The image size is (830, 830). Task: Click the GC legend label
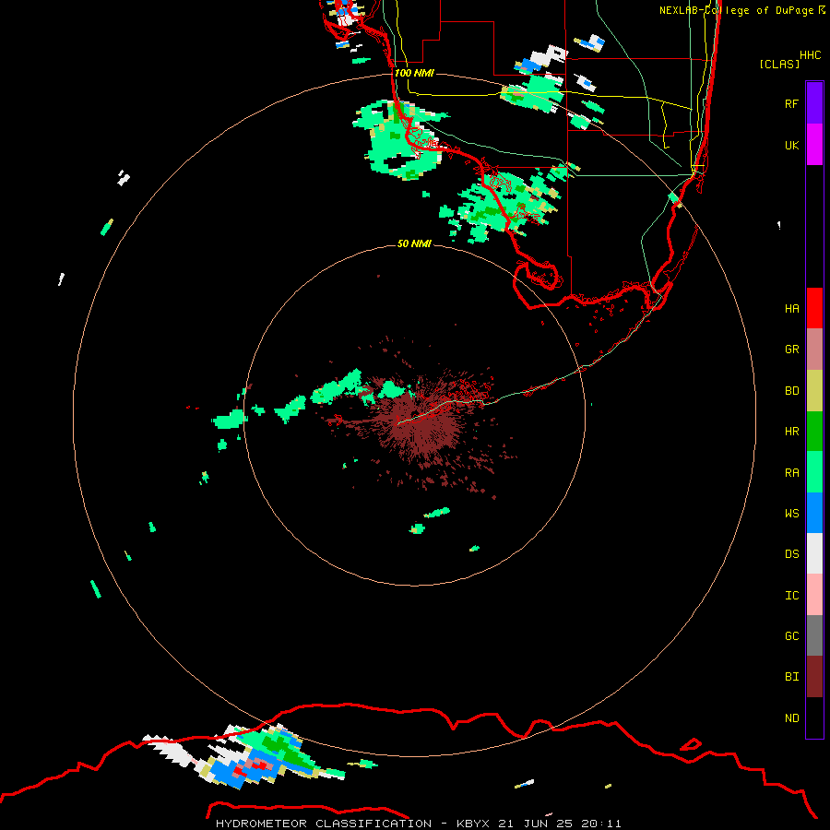(791, 635)
